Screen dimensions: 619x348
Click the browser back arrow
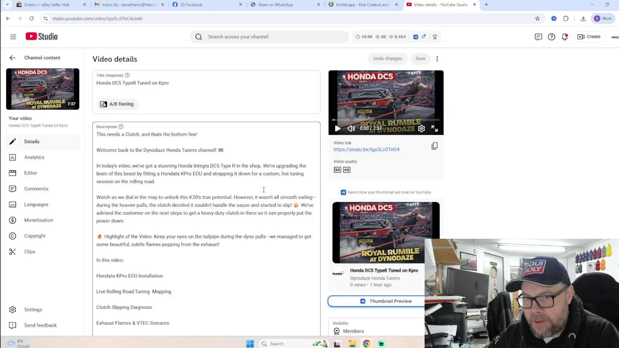tap(8, 18)
